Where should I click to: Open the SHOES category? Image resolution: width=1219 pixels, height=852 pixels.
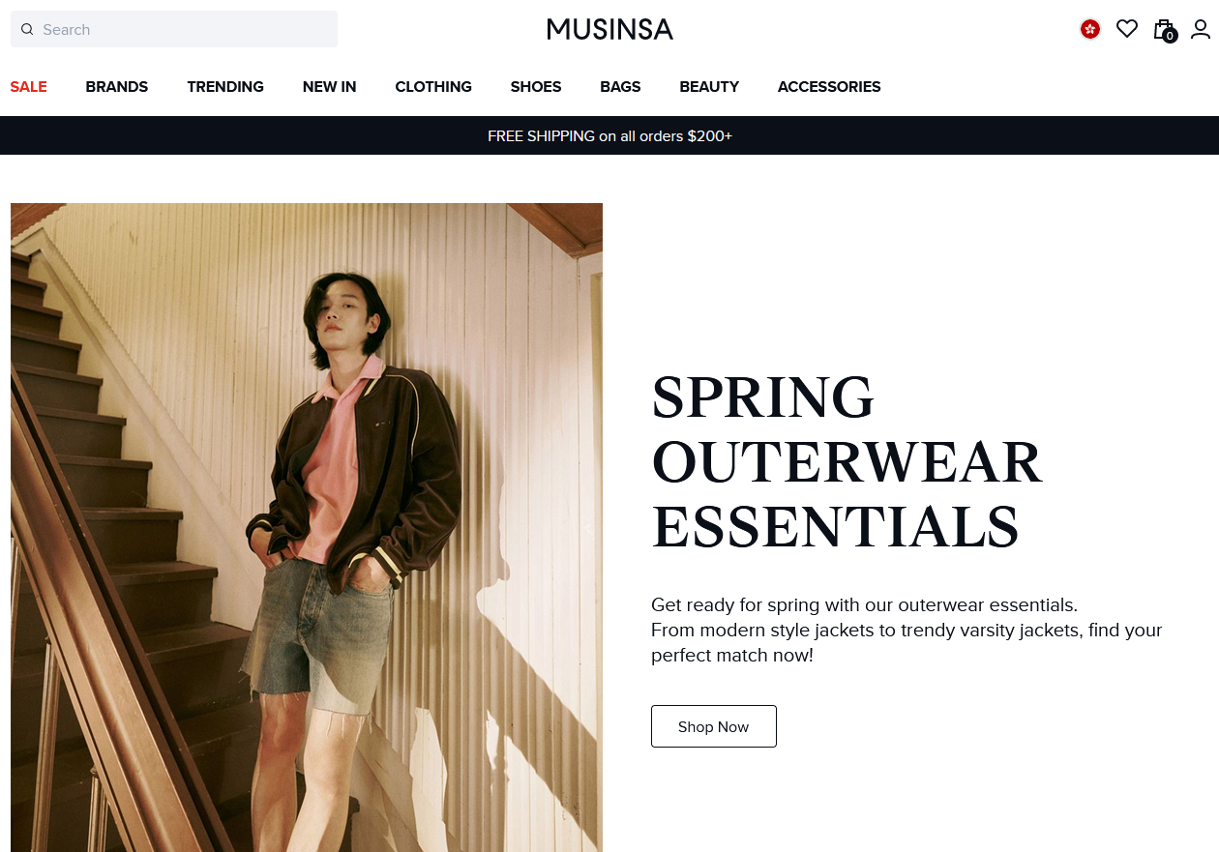(536, 87)
